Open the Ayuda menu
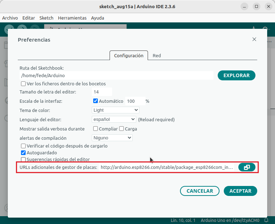This screenshot has width=275, height=224. pyautogui.click(x=97, y=18)
